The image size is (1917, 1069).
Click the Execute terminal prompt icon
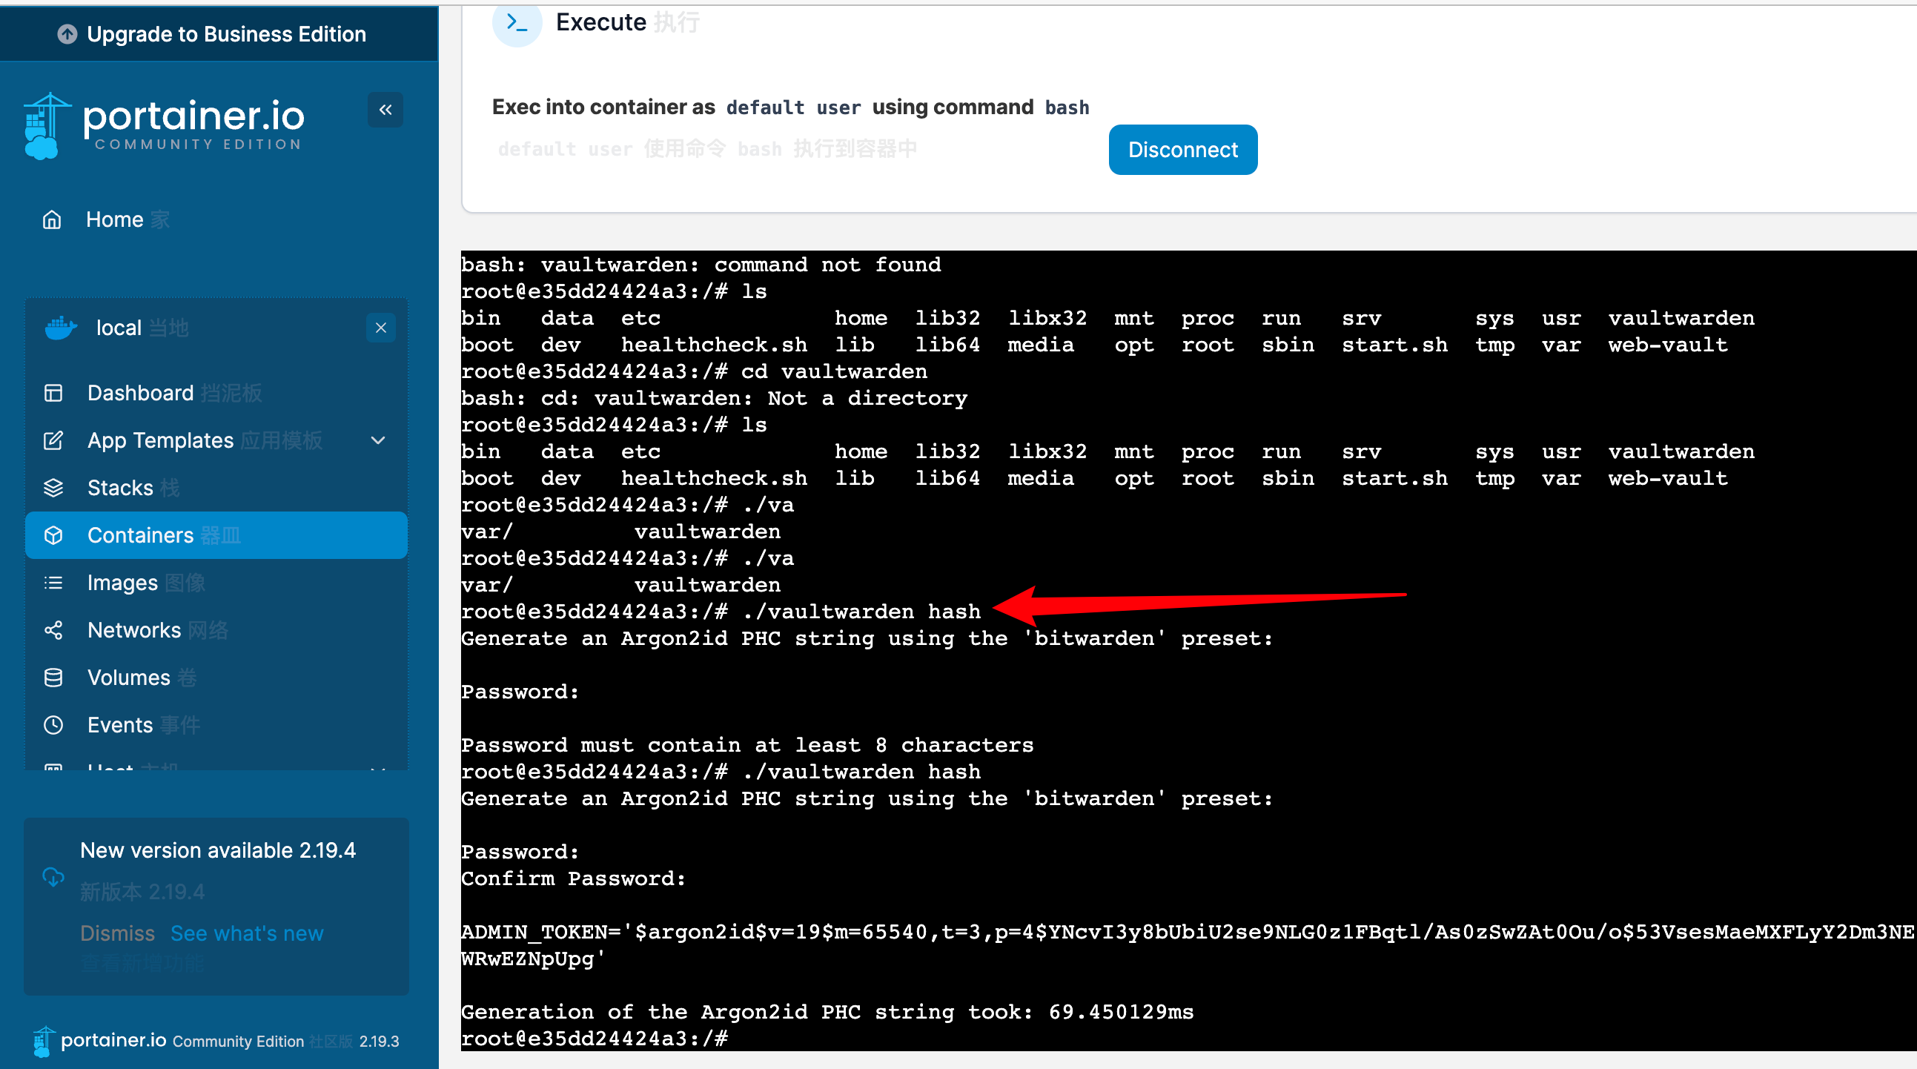pyautogui.click(x=517, y=22)
